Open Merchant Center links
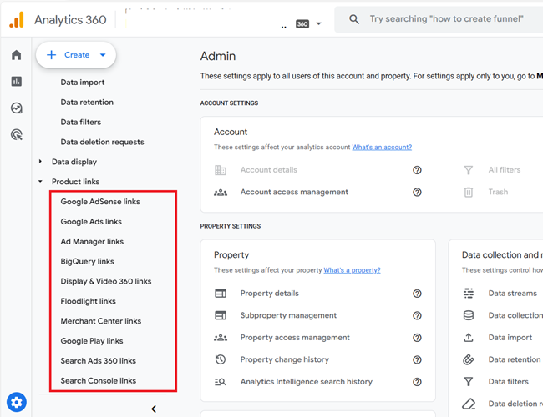This screenshot has height=417, width=543. click(x=101, y=321)
